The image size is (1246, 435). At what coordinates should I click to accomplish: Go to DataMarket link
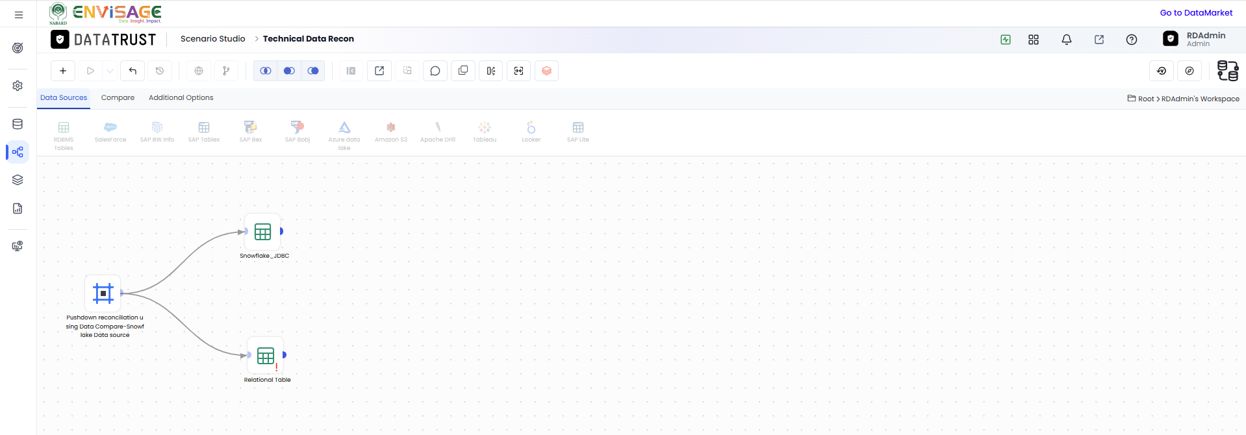tap(1196, 12)
